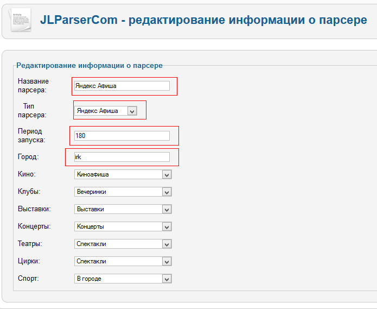Click the article document icon in header

pyautogui.click(x=20, y=20)
